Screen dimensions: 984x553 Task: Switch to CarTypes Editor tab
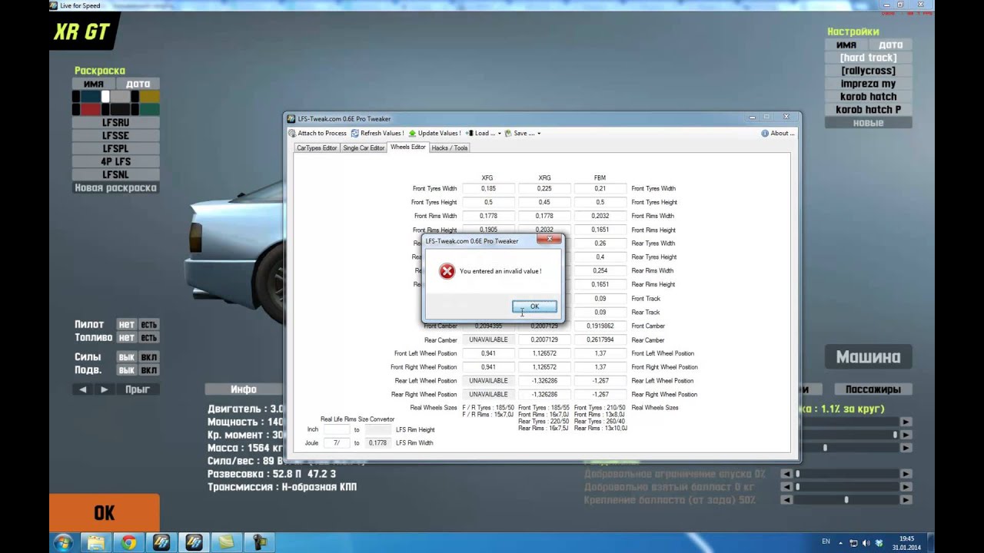tap(317, 147)
